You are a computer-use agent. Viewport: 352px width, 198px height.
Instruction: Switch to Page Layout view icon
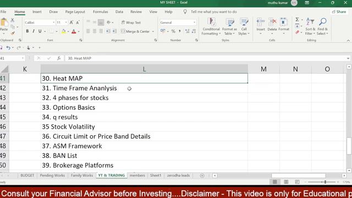[286, 182]
